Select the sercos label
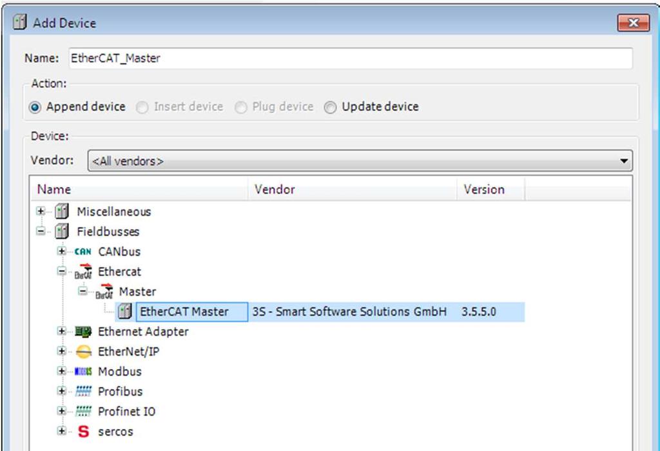This screenshot has height=451, width=660. (115, 432)
